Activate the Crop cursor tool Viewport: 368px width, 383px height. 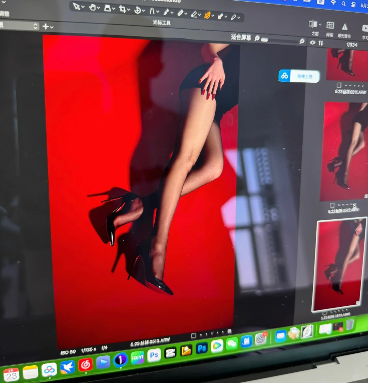[x=123, y=9]
